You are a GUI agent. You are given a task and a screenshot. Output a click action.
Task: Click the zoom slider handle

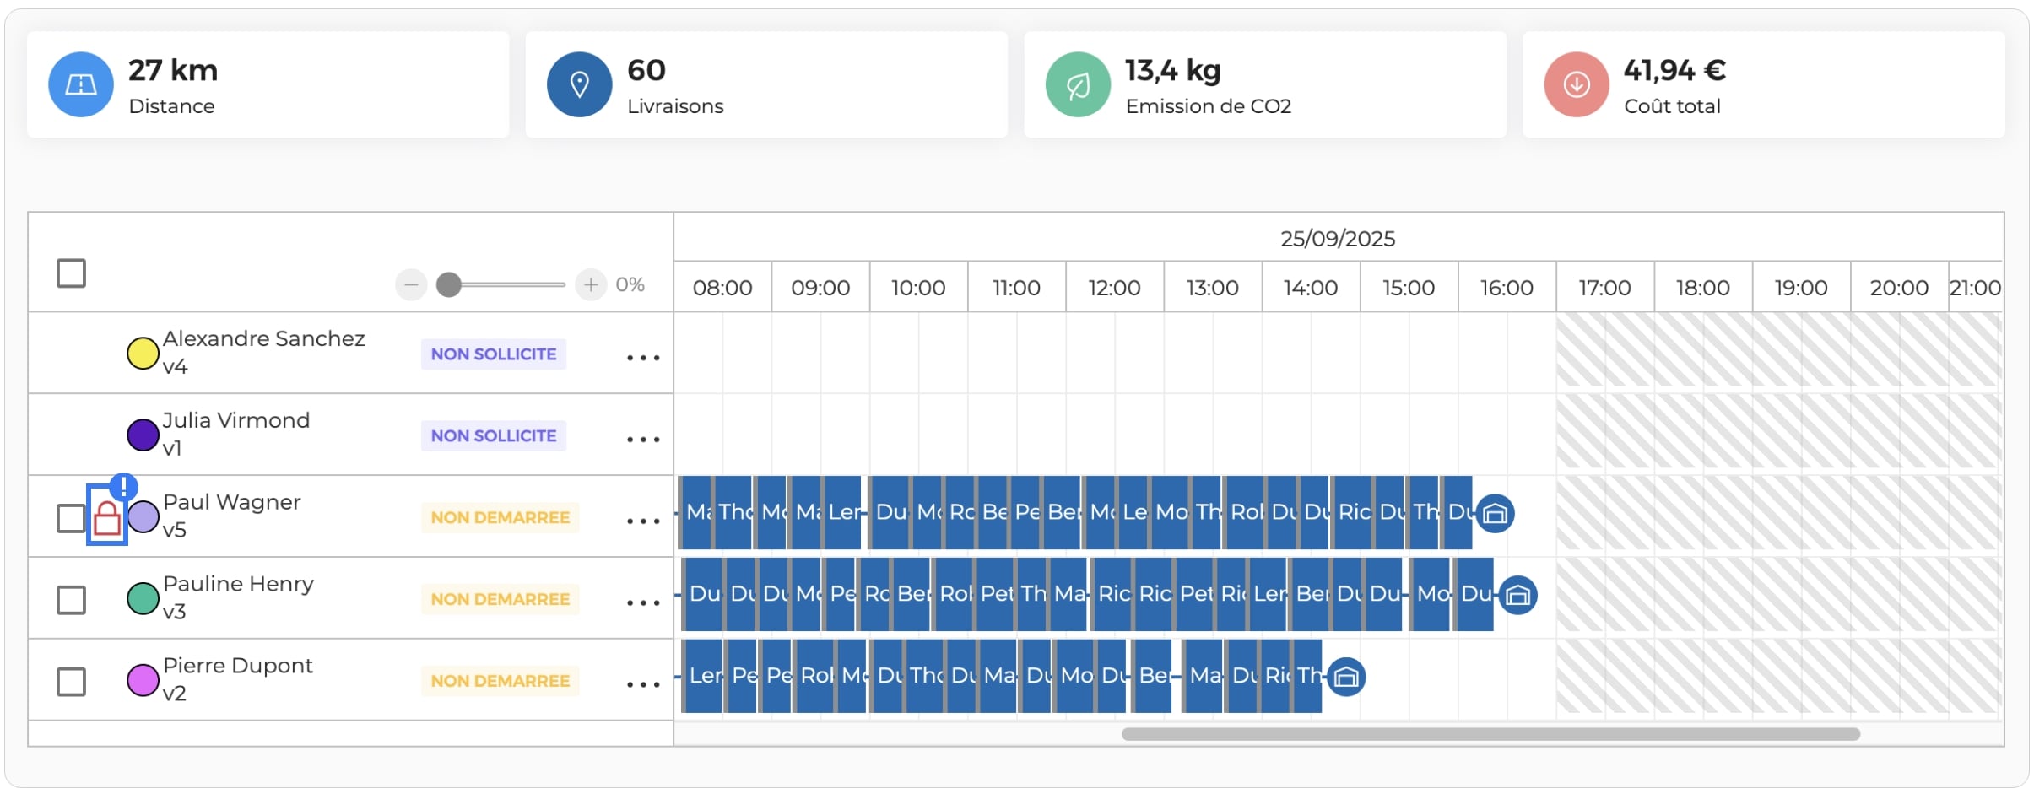[x=449, y=285]
